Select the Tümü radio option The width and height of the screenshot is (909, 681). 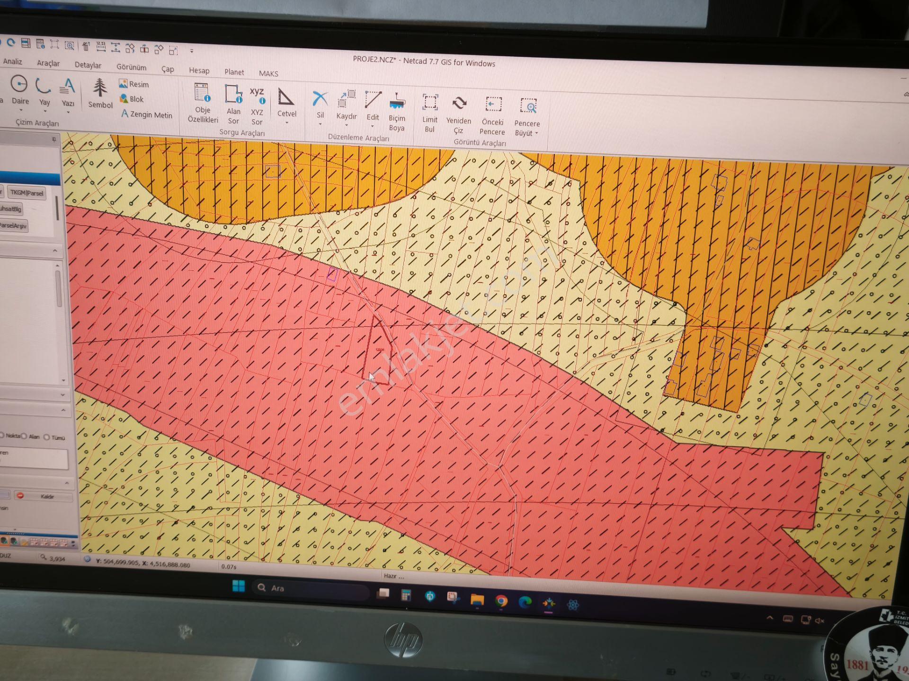[54, 437]
